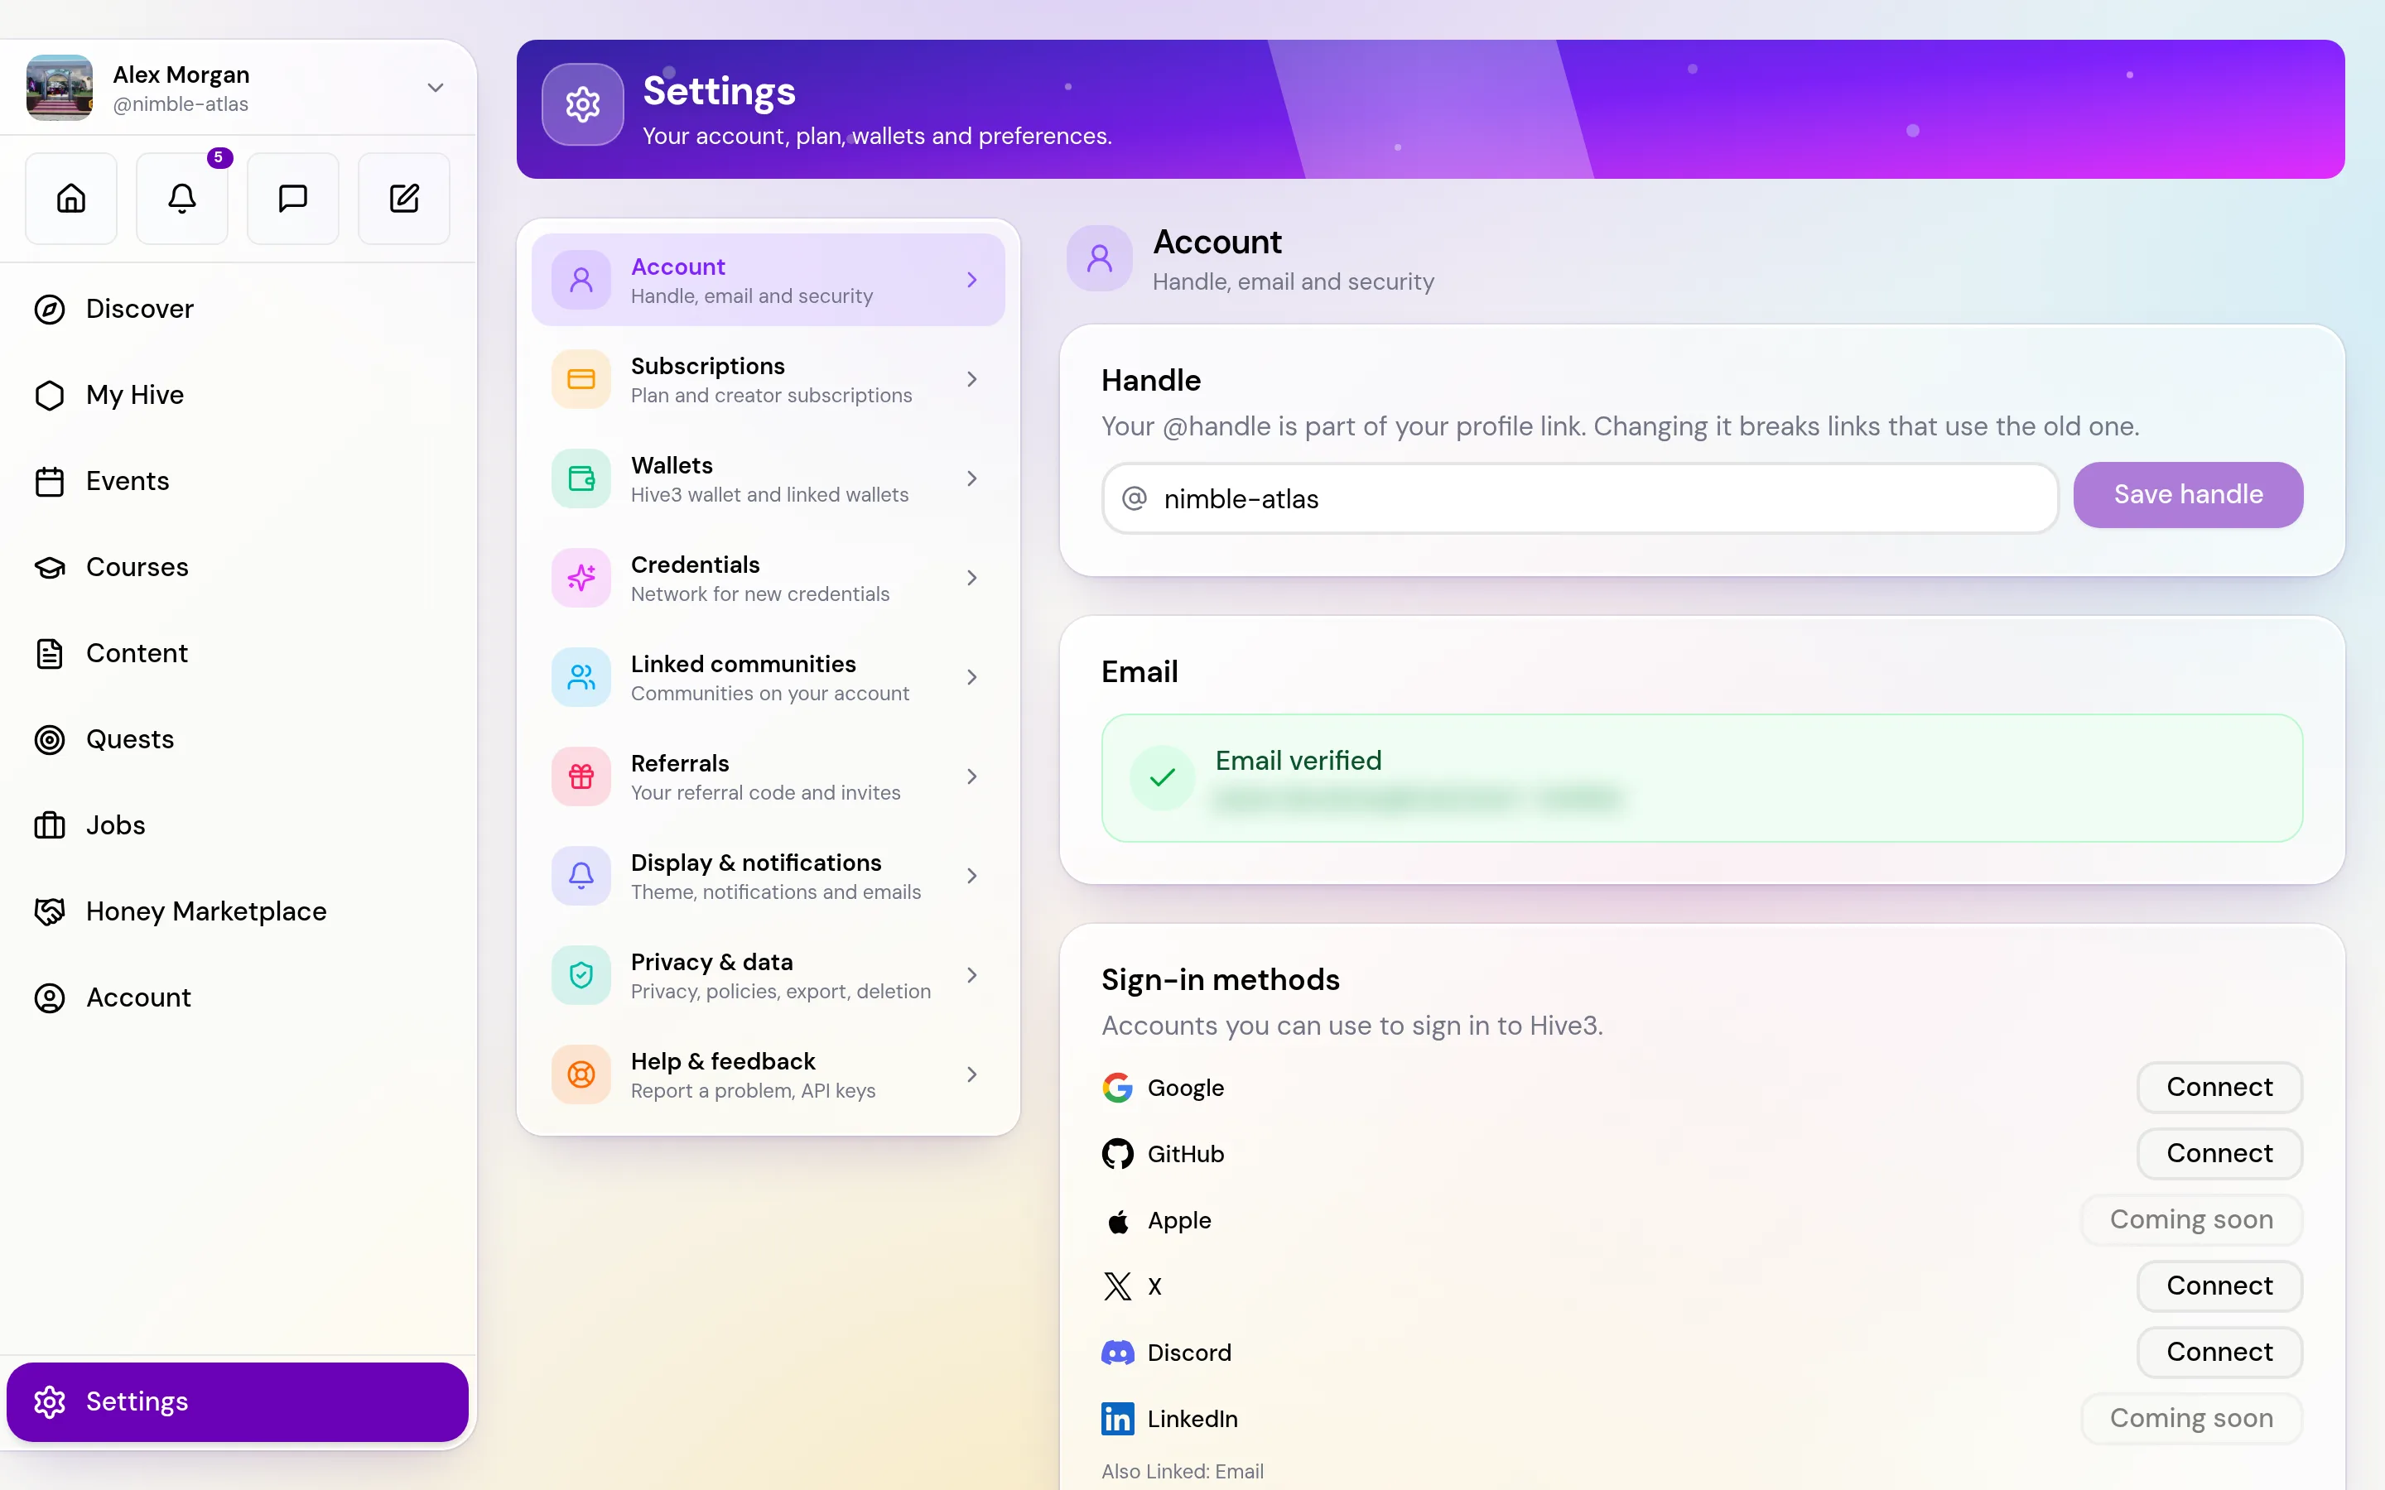Click the Referrals gift icon
This screenshot has width=2385, height=1490.
581,776
